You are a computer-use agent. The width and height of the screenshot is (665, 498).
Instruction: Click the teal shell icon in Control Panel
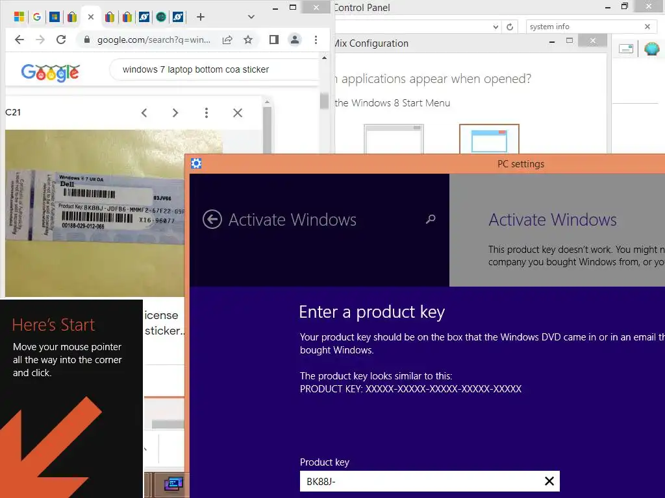point(652,49)
